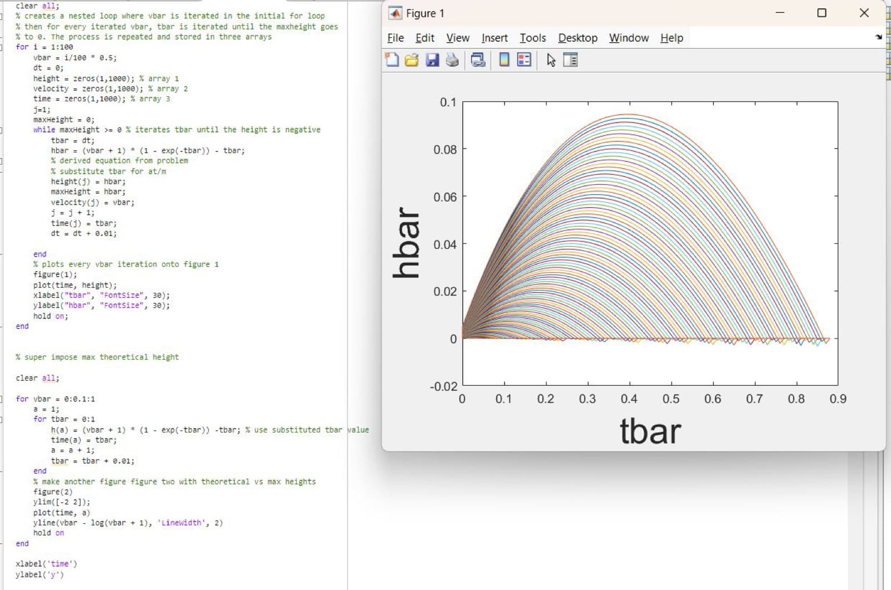The width and height of the screenshot is (891, 590).
Task: Click the 'for tbar = 0:1' line
Action: click(x=64, y=419)
